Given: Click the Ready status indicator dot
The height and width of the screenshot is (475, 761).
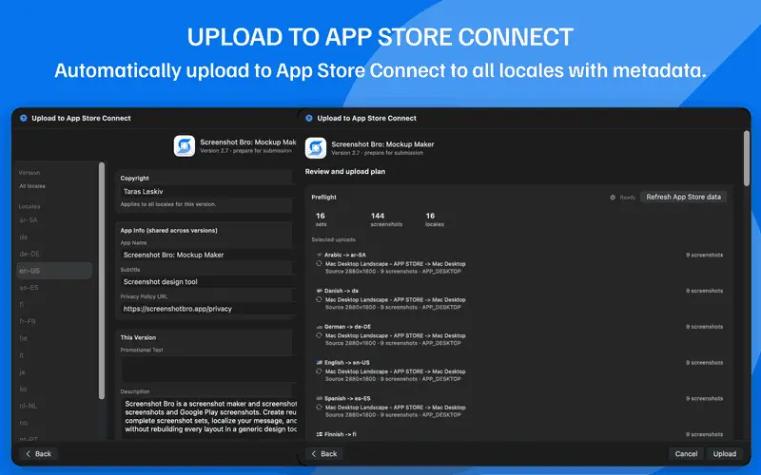Looking at the screenshot, I should pos(613,198).
